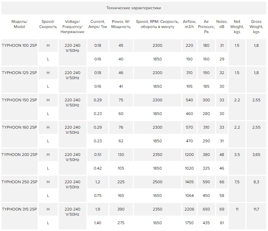Select the TYPHOON 200 2SP row label
Image resolution: width=268 pixels, height=231 pixels.
(19, 155)
